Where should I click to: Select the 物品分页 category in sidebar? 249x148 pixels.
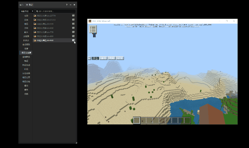pos(26,77)
